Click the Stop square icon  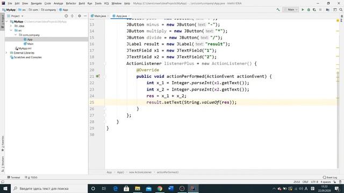click(320, 10)
